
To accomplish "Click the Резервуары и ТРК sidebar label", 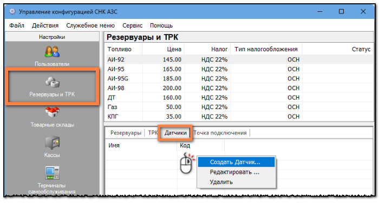I will coord(52,94).
